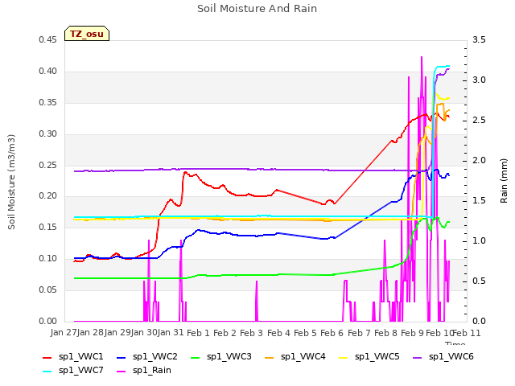
Task: Click the Feb 1 x-axis tick label
Action: (x=198, y=333)
